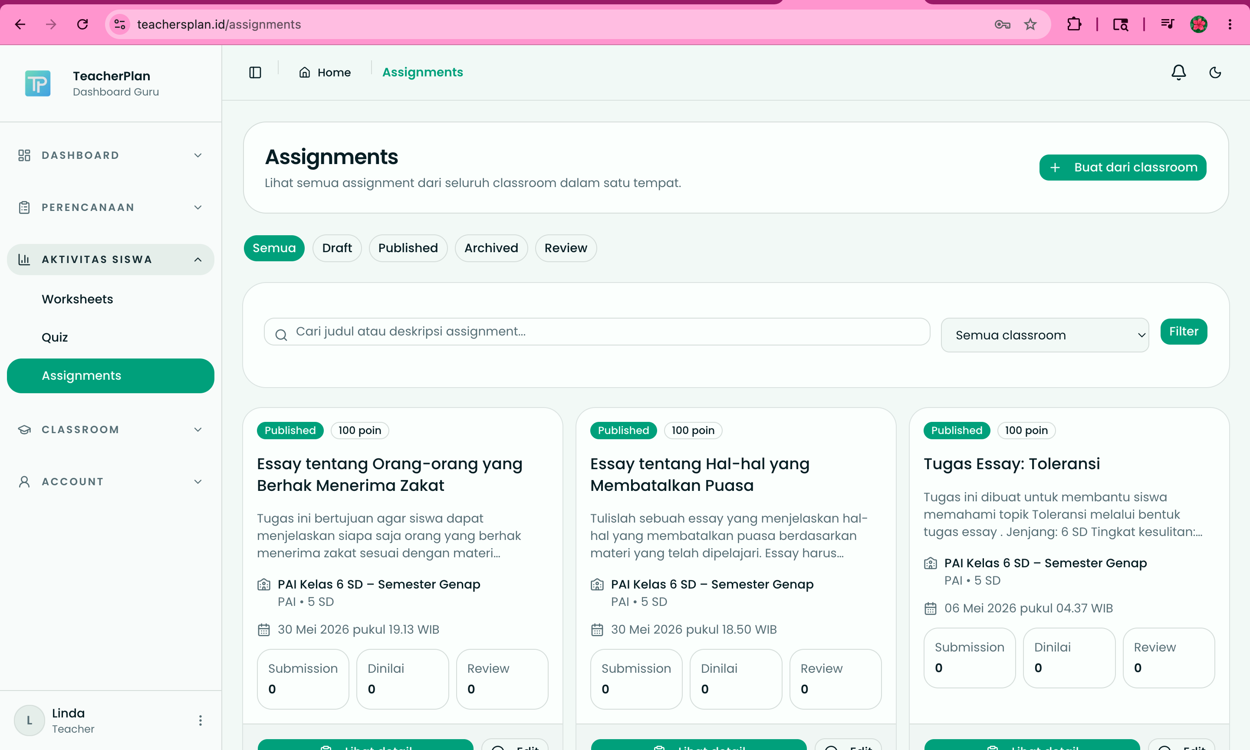
Task: Click the TeacherPlan logo
Action: pos(38,83)
